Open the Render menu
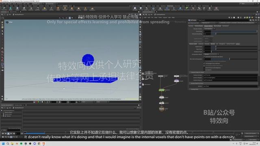The height and width of the screenshot is (146, 260). pos(10,4)
